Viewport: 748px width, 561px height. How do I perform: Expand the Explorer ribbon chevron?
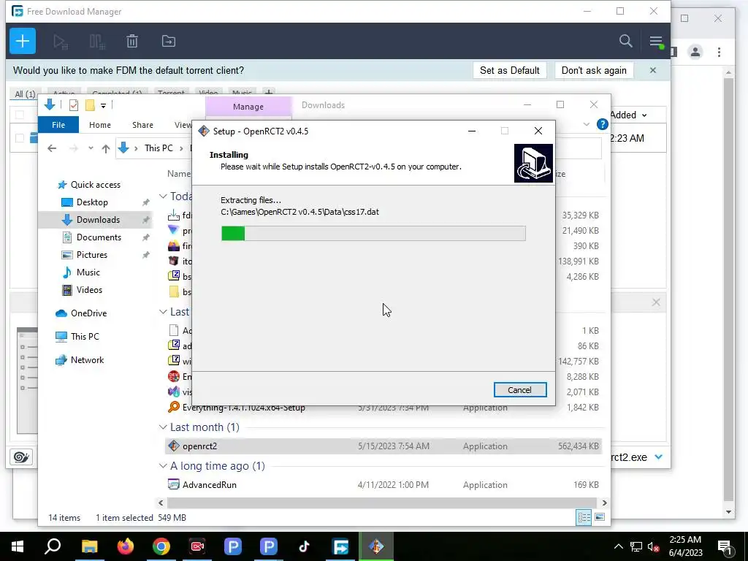click(587, 124)
